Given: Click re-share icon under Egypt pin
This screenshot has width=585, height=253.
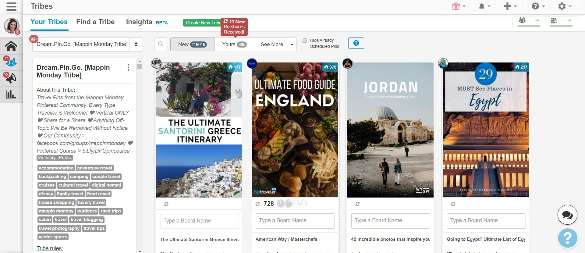Looking at the screenshot, I should click(453, 204).
